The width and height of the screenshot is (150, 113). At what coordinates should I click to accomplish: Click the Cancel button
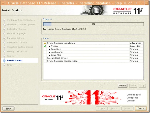pyautogui.click(x=141, y=108)
